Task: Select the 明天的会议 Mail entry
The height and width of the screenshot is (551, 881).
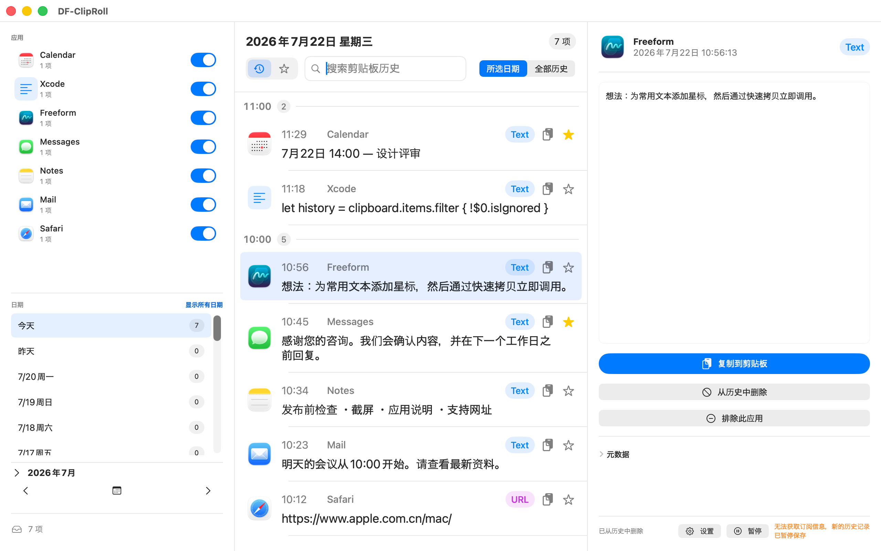Action: tap(411, 454)
